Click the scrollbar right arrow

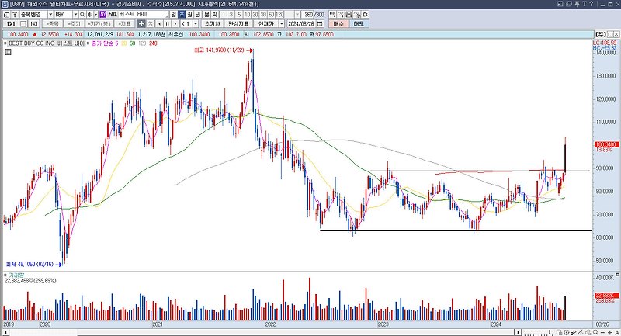(518, 332)
